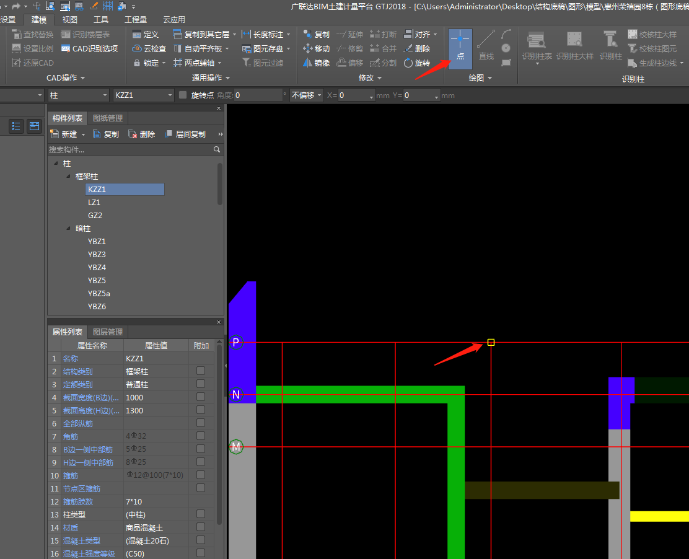
Task: Check 附加 box for 截面高度 row
Action: point(201,410)
